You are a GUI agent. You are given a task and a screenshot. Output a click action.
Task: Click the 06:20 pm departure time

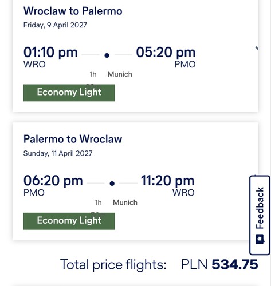[53, 181]
